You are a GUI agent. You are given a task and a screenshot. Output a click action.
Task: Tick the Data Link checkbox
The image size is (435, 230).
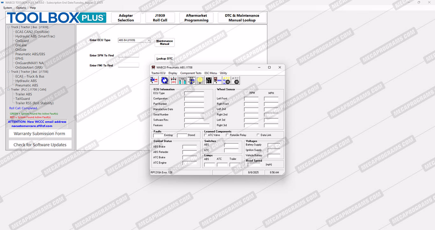click(x=258, y=135)
